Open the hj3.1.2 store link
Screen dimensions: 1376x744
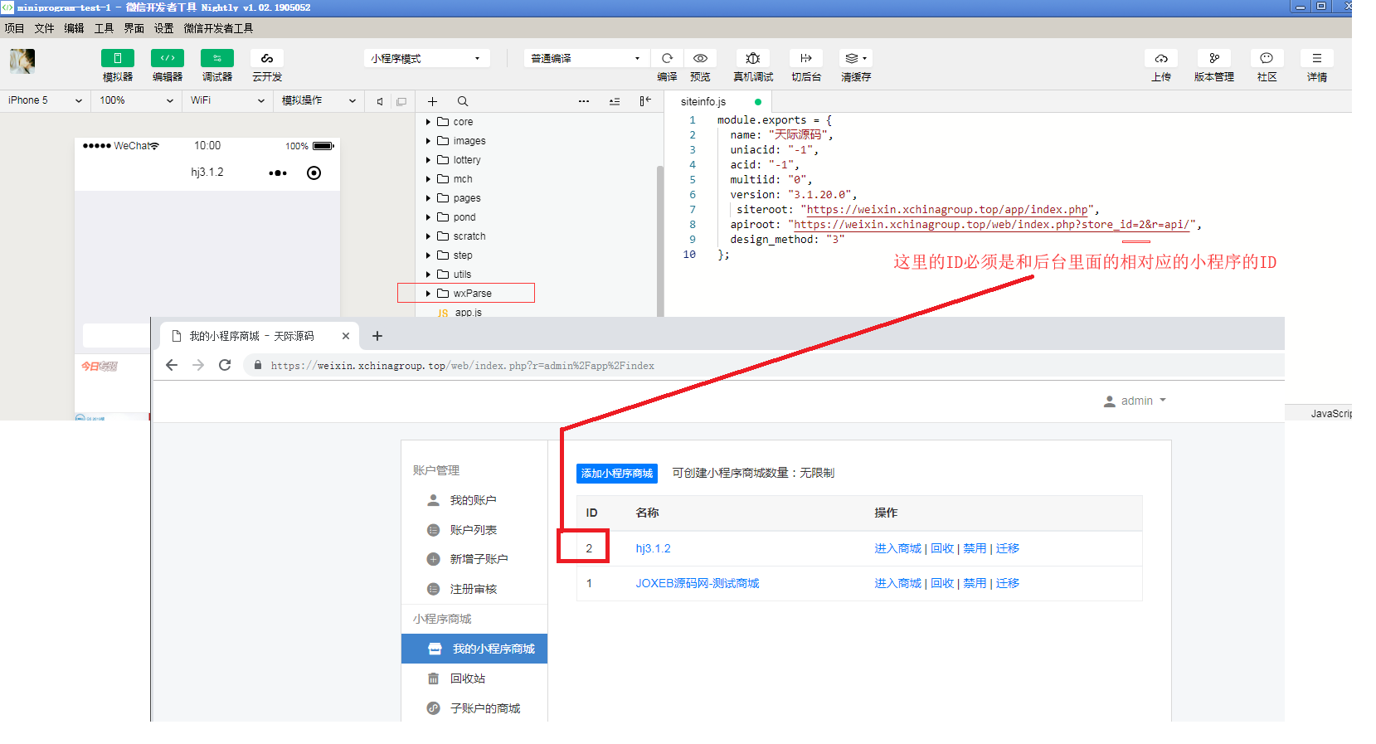(653, 548)
